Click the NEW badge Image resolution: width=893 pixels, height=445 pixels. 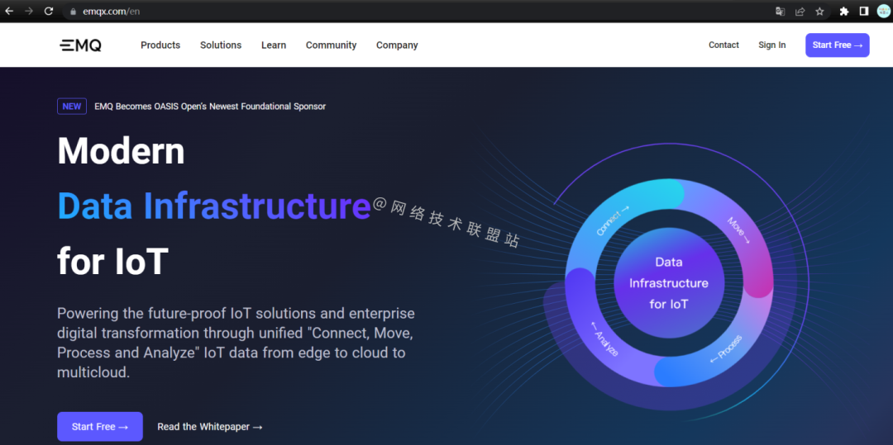tap(72, 107)
